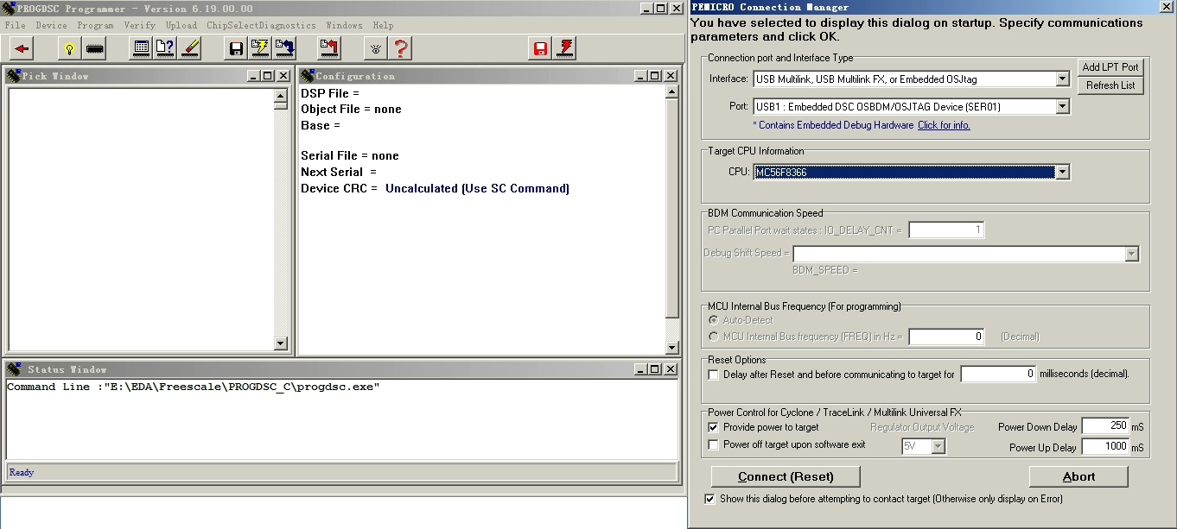Open the CPU dropdown showing MC56F8366
This screenshot has width=1177, height=529.
tap(1063, 172)
